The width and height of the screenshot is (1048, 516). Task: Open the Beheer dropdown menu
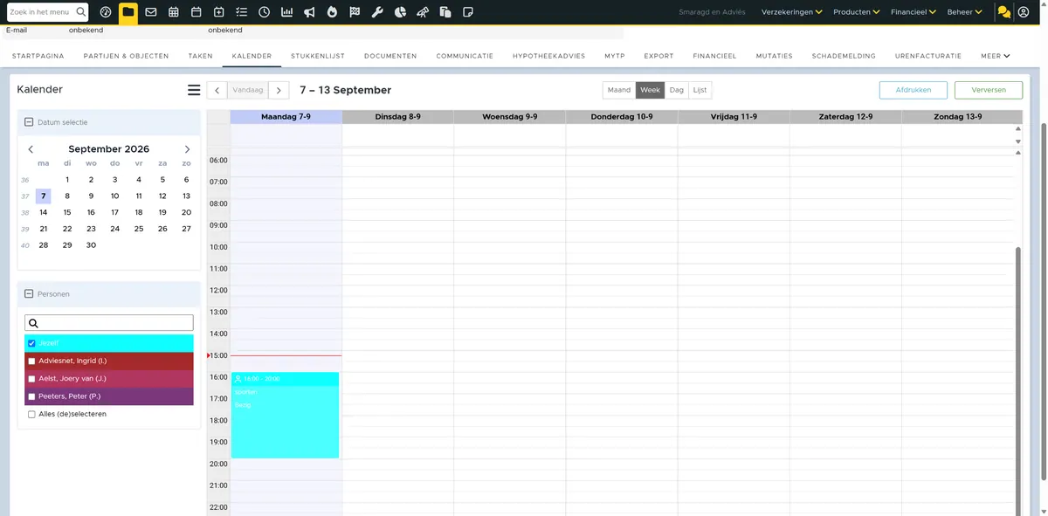coord(965,12)
